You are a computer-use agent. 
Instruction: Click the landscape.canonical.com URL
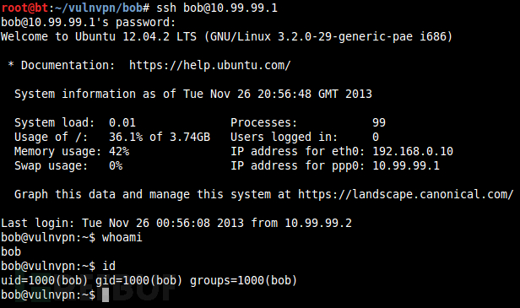405,194
